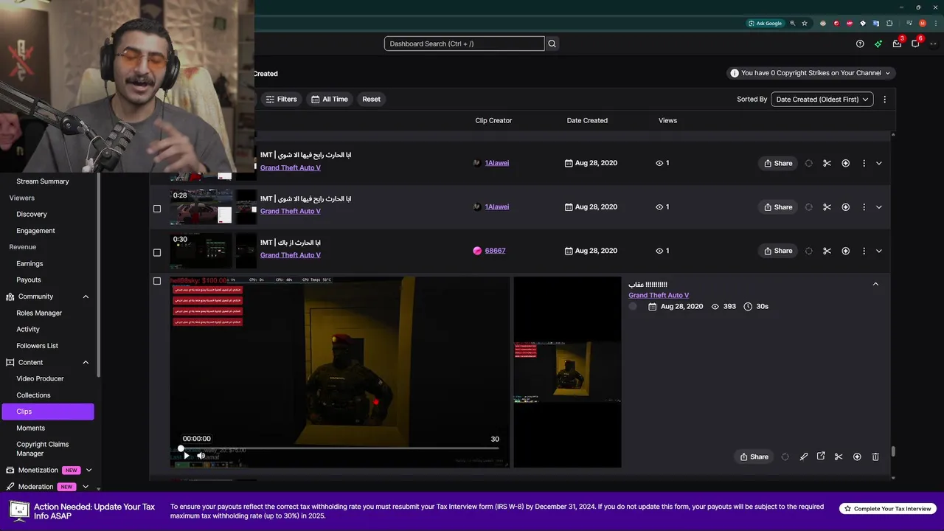The width and height of the screenshot is (944, 531).
Task: Expand the 68667 clip row chevron
Action: coord(878,251)
